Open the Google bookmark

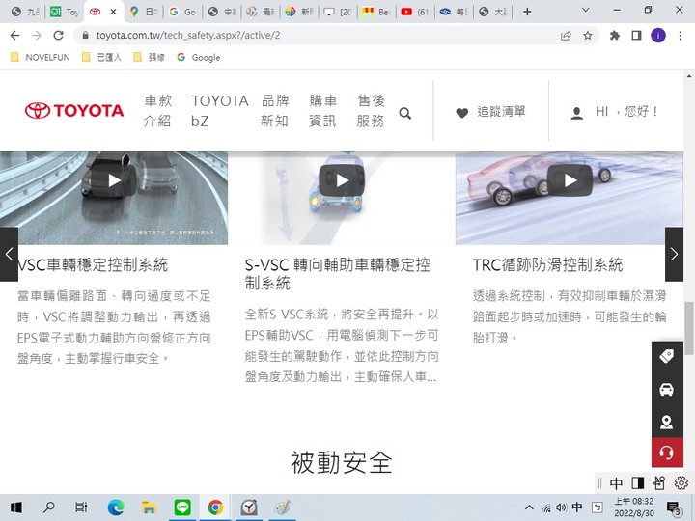[x=199, y=57]
